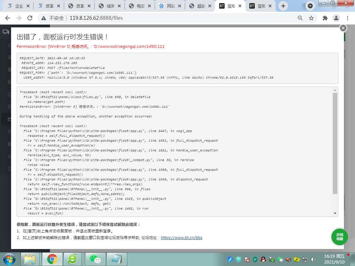Click the traceback vertical scrollbar thumb
The width and height of the screenshot is (355, 266).
[x=335, y=143]
